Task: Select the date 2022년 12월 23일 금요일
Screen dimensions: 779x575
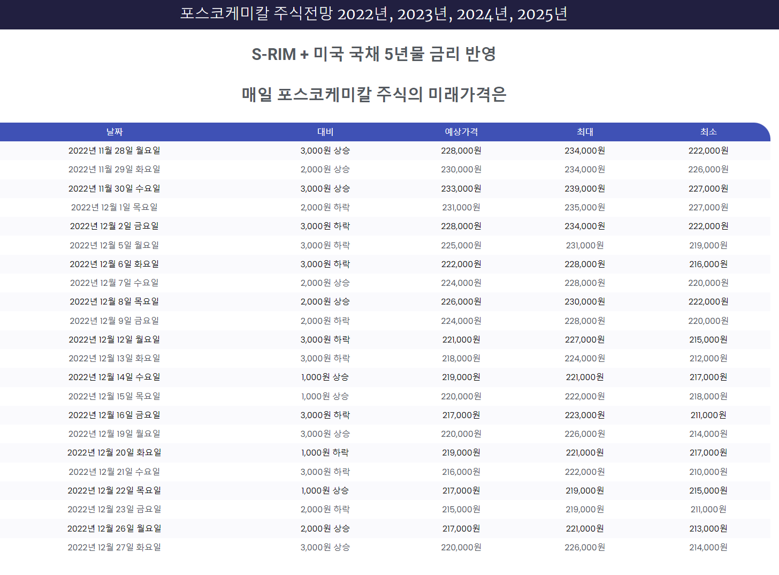Action: (114, 509)
